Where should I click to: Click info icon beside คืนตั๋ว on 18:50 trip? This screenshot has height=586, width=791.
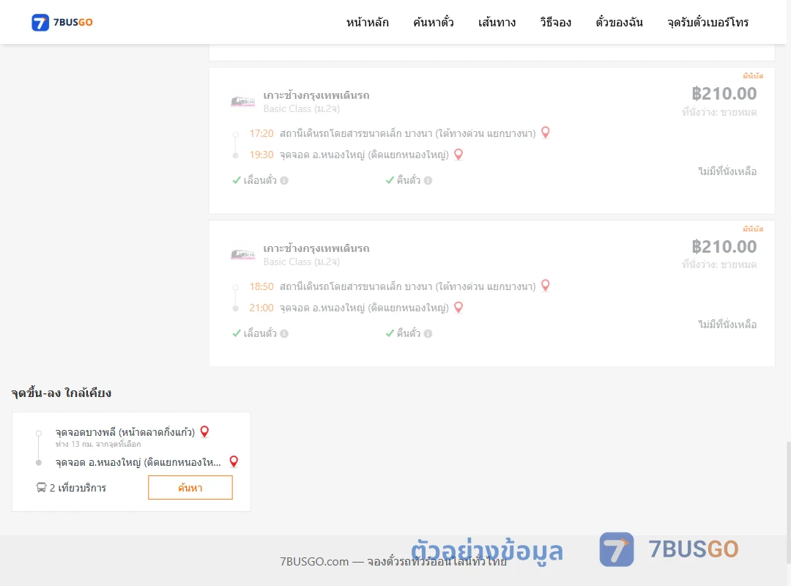pos(428,333)
